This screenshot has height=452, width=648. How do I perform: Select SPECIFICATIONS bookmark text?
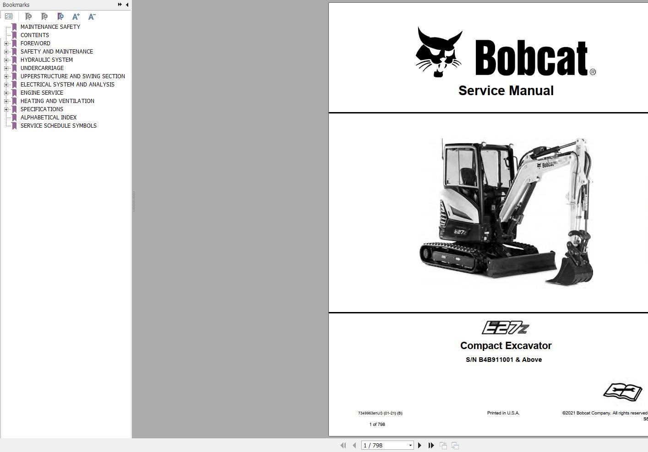(x=42, y=109)
